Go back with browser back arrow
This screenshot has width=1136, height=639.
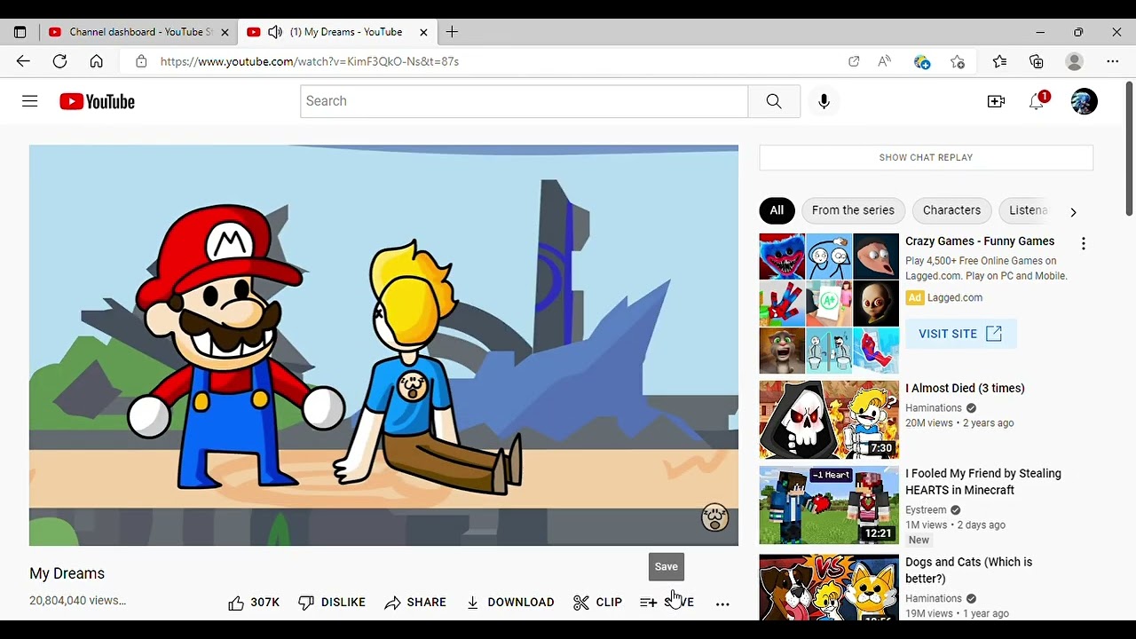[x=23, y=61]
